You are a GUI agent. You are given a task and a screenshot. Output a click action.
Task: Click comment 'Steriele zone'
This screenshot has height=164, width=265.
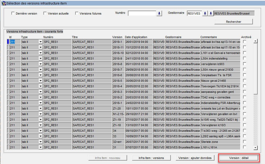220,142
